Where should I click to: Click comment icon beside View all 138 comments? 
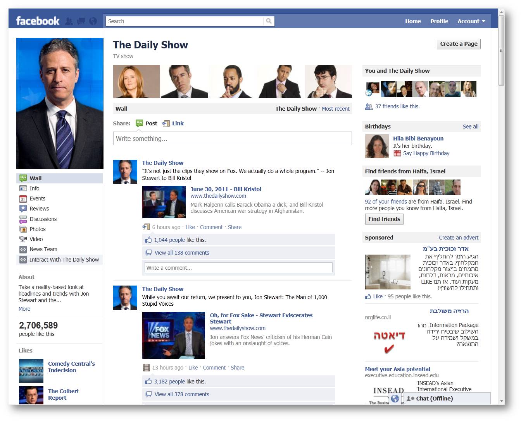(148, 253)
